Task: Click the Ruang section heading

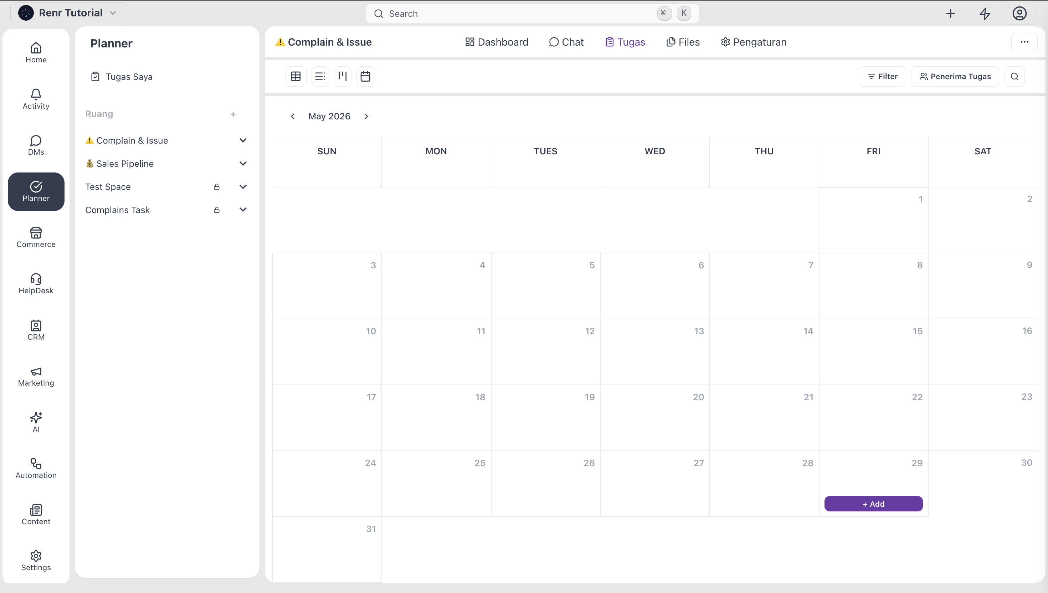Action: click(x=99, y=114)
